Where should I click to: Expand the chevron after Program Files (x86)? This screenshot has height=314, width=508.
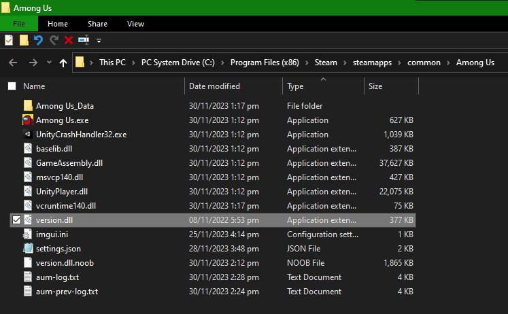coord(307,63)
